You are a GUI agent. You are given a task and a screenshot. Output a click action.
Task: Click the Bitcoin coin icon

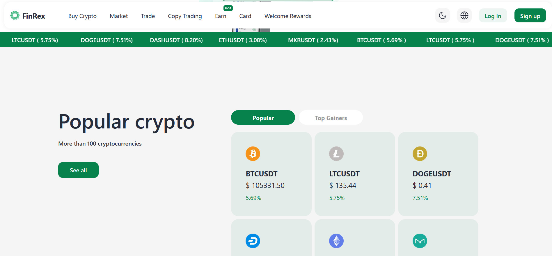[253, 154]
